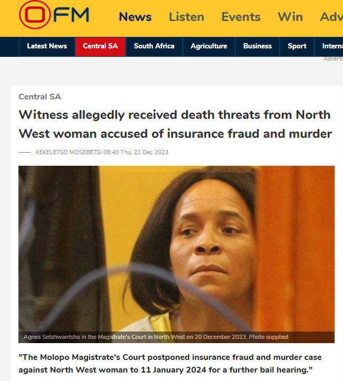The width and height of the screenshot is (343, 381).
Task: Switch to the Sport tab
Action: click(x=297, y=46)
